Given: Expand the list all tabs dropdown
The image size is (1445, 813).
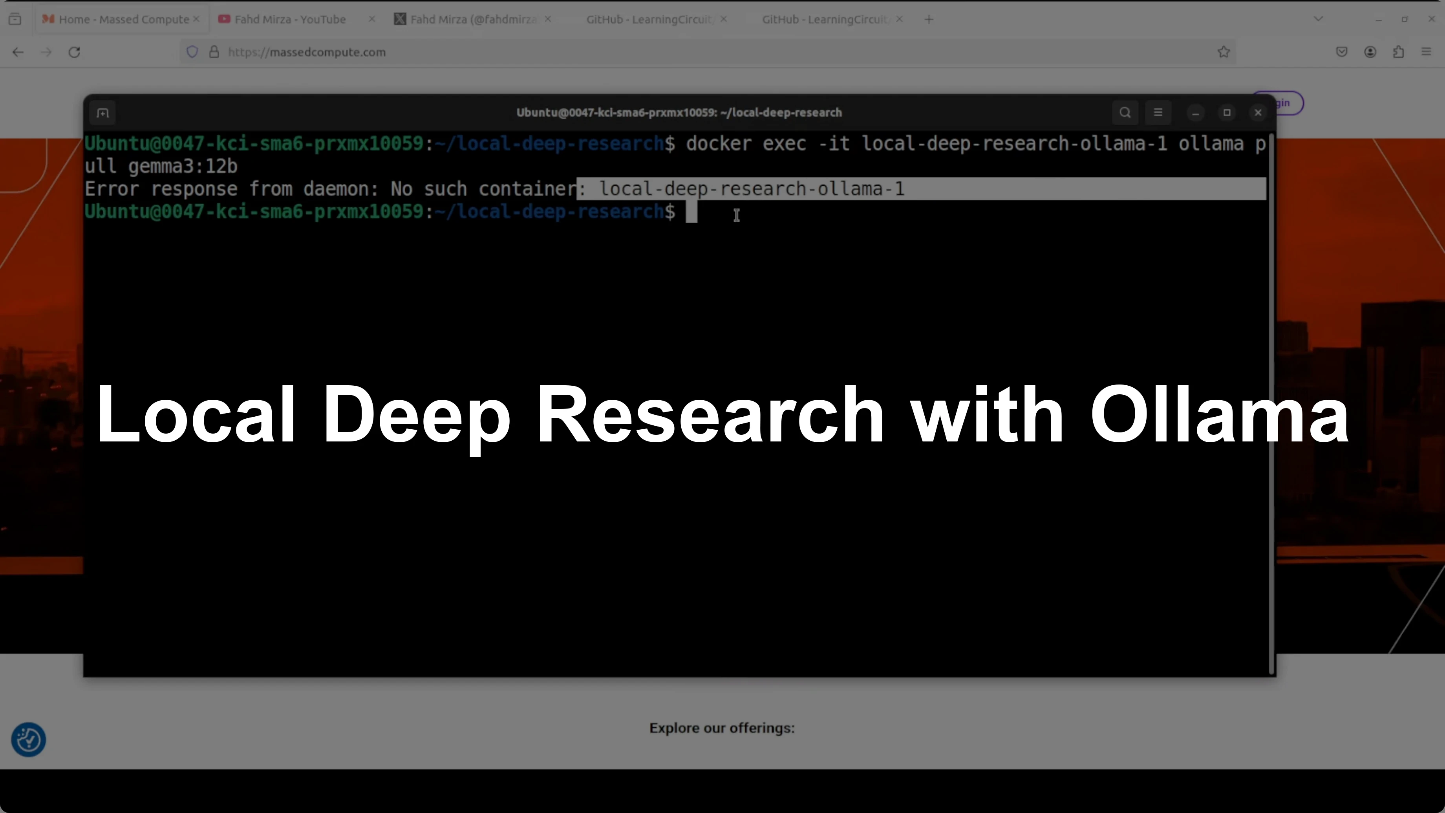Looking at the screenshot, I should pyautogui.click(x=1318, y=19).
